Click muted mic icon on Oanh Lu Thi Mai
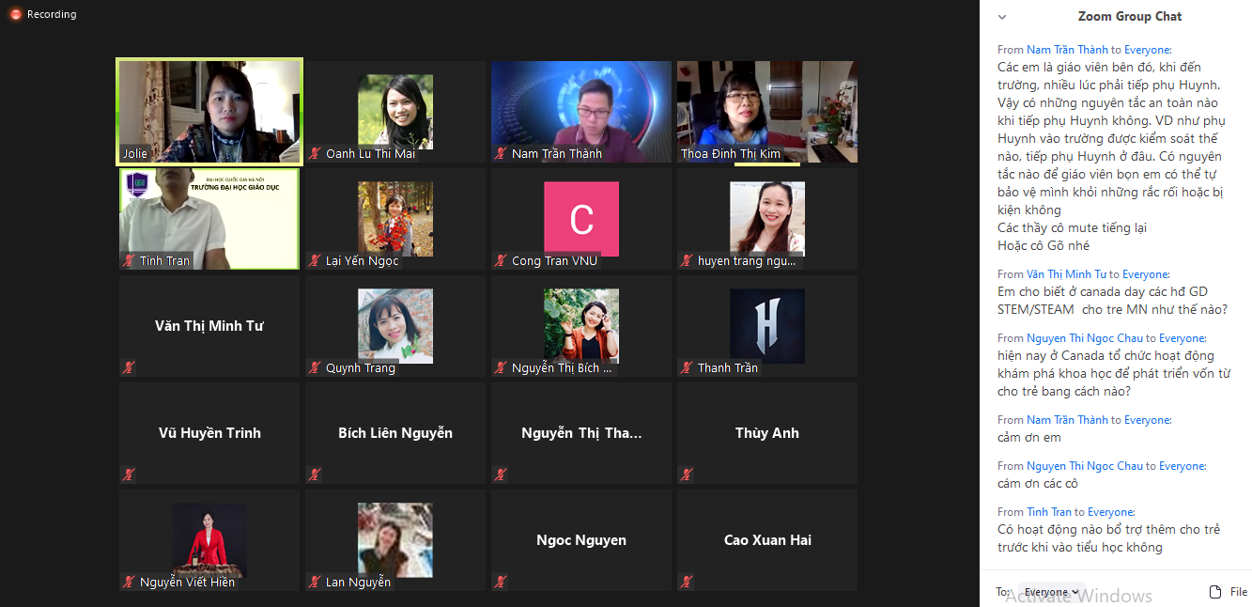Image resolution: width=1252 pixels, height=607 pixels. (x=316, y=154)
